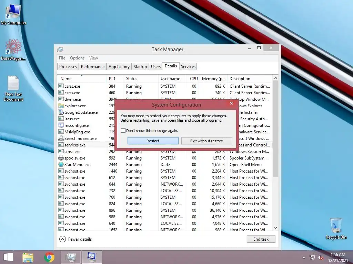The height and width of the screenshot is (264, 353).
Task: Maximize the Task Manager window
Action: coord(259,48)
